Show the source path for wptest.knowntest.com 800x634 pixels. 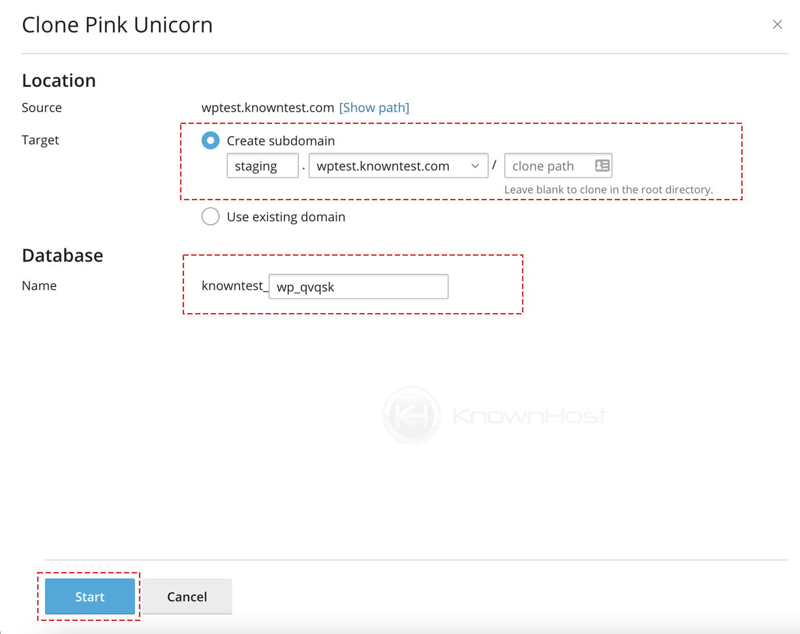click(374, 107)
